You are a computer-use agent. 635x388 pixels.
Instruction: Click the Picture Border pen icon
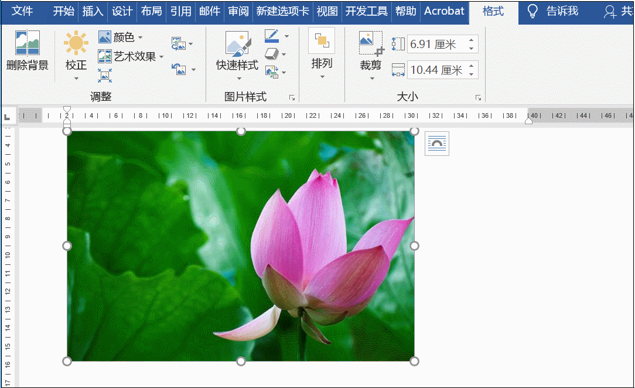(x=272, y=36)
